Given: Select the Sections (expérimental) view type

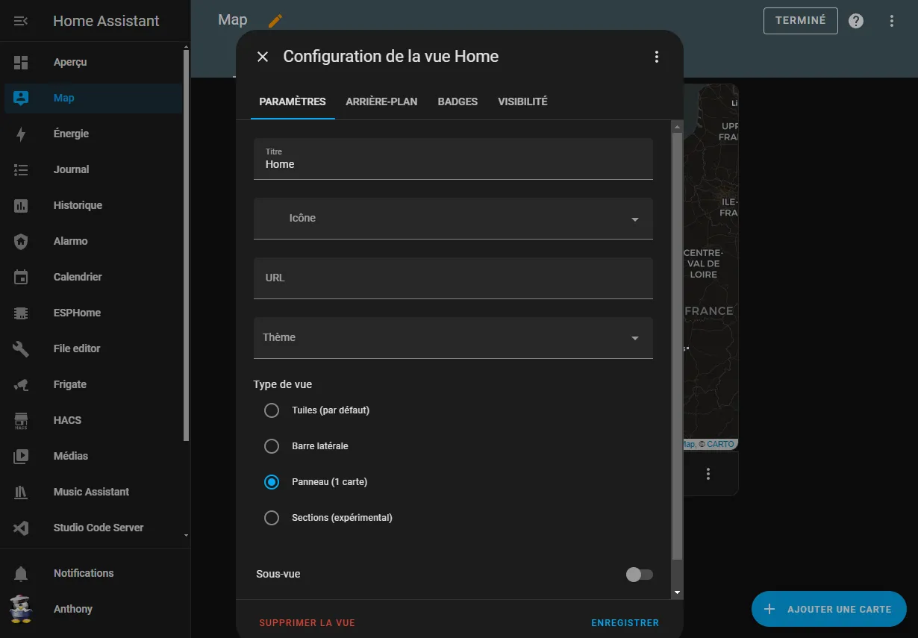Looking at the screenshot, I should tap(272, 517).
